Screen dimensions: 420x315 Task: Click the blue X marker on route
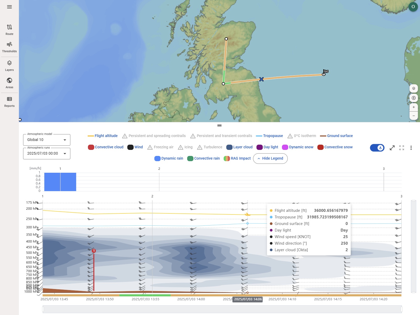[261, 79]
